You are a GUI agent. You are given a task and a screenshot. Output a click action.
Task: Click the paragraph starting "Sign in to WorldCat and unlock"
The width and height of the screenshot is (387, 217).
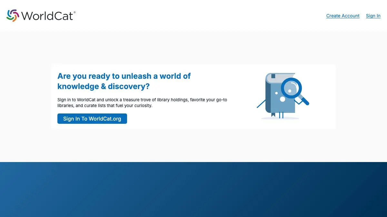click(142, 103)
